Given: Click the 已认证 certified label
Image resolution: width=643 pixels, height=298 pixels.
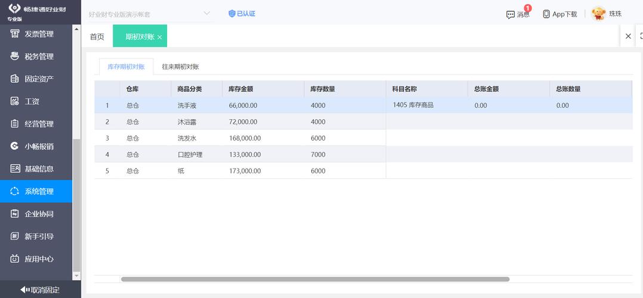Looking at the screenshot, I should point(246,14).
